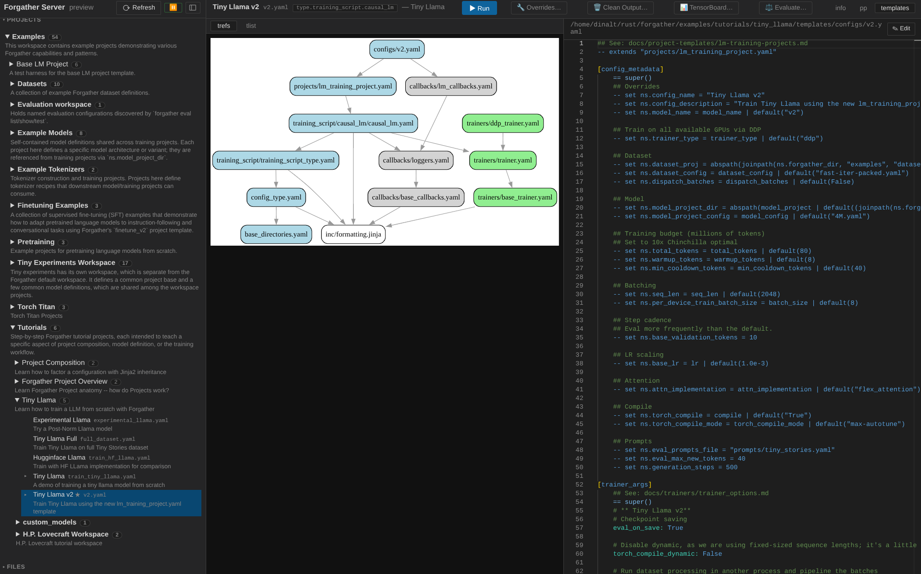This screenshot has width=921, height=574.
Task: Expand the custom_models group
Action: pyautogui.click(x=18, y=522)
